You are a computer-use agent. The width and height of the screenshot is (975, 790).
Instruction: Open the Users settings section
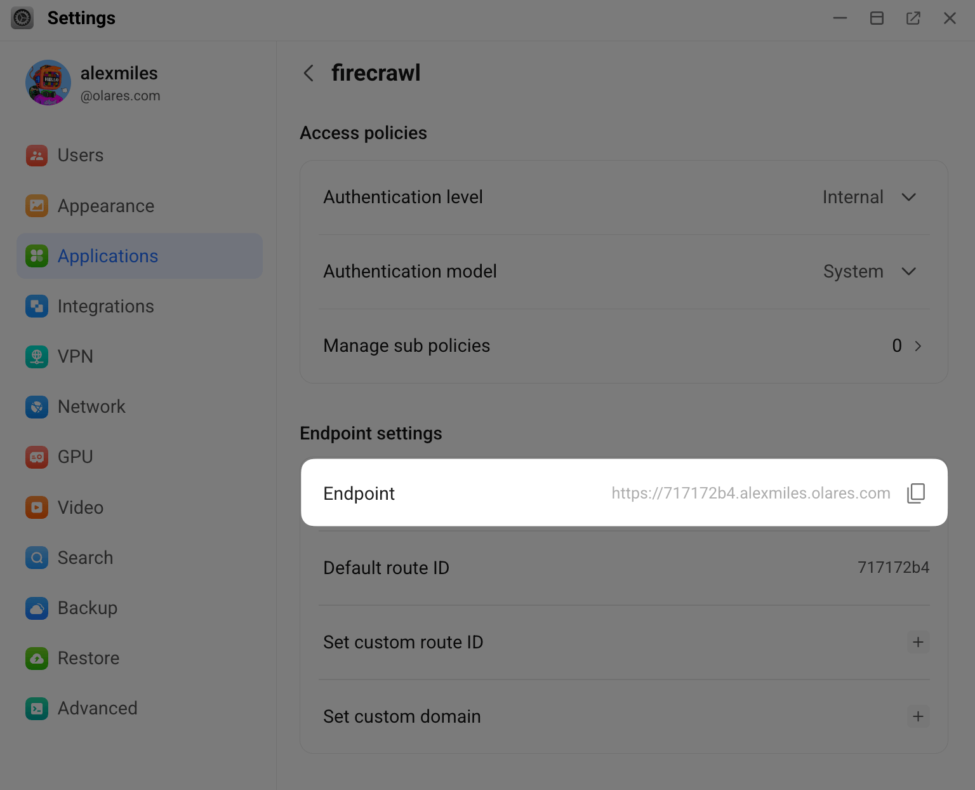[x=140, y=155]
